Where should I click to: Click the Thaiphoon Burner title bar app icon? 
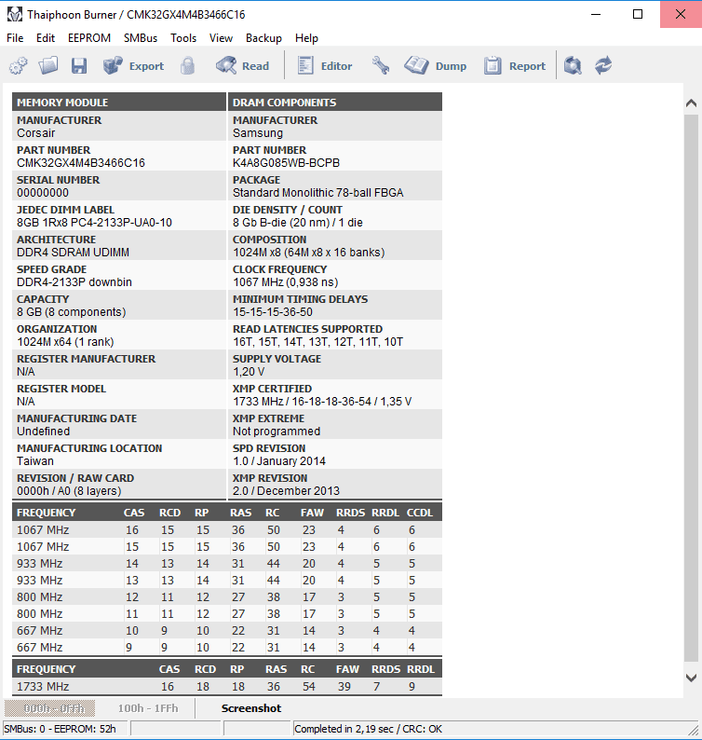[15, 15]
